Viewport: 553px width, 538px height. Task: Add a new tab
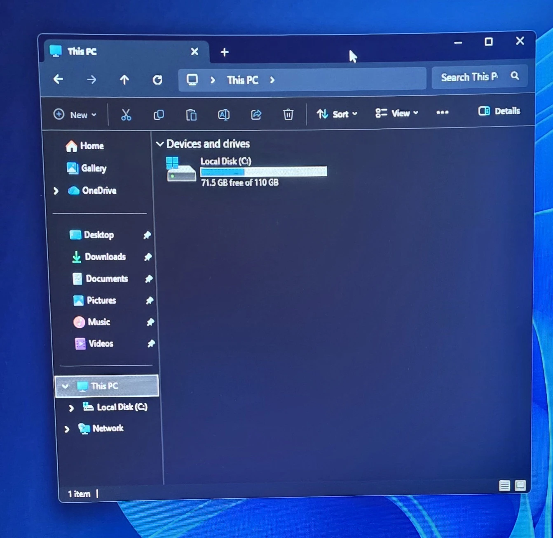(225, 52)
